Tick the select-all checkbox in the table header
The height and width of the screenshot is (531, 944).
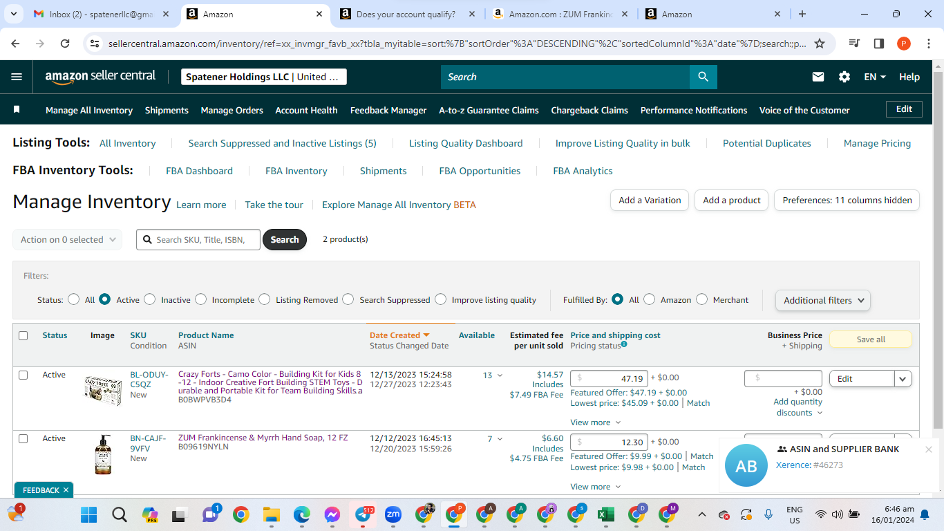pyautogui.click(x=23, y=335)
